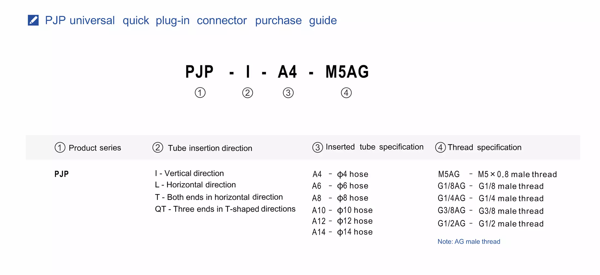Click the 'Note: AG male thread' text
This screenshot has height=275, width=600.
[x=469, y=242]
